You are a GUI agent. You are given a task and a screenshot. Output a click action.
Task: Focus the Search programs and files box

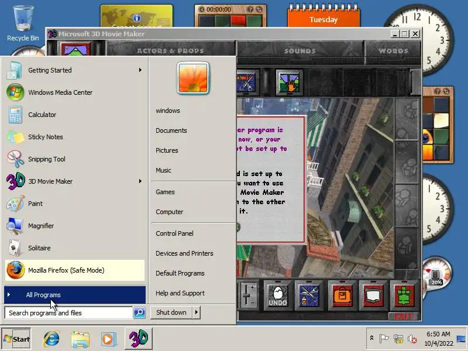[68, 313]
